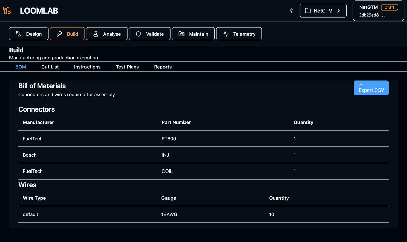The height and width of the screenshot is (242, 407).
Task: Click the Analyse flask icon
Action: 96,34
